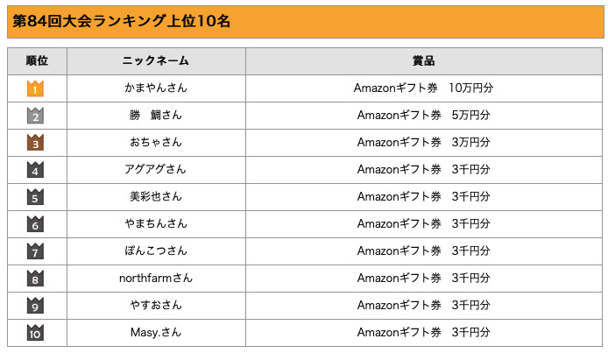The image size is (608, 353).
Task: Click the bronze rank 3 crown icon
Action: (x=36, y=143)
